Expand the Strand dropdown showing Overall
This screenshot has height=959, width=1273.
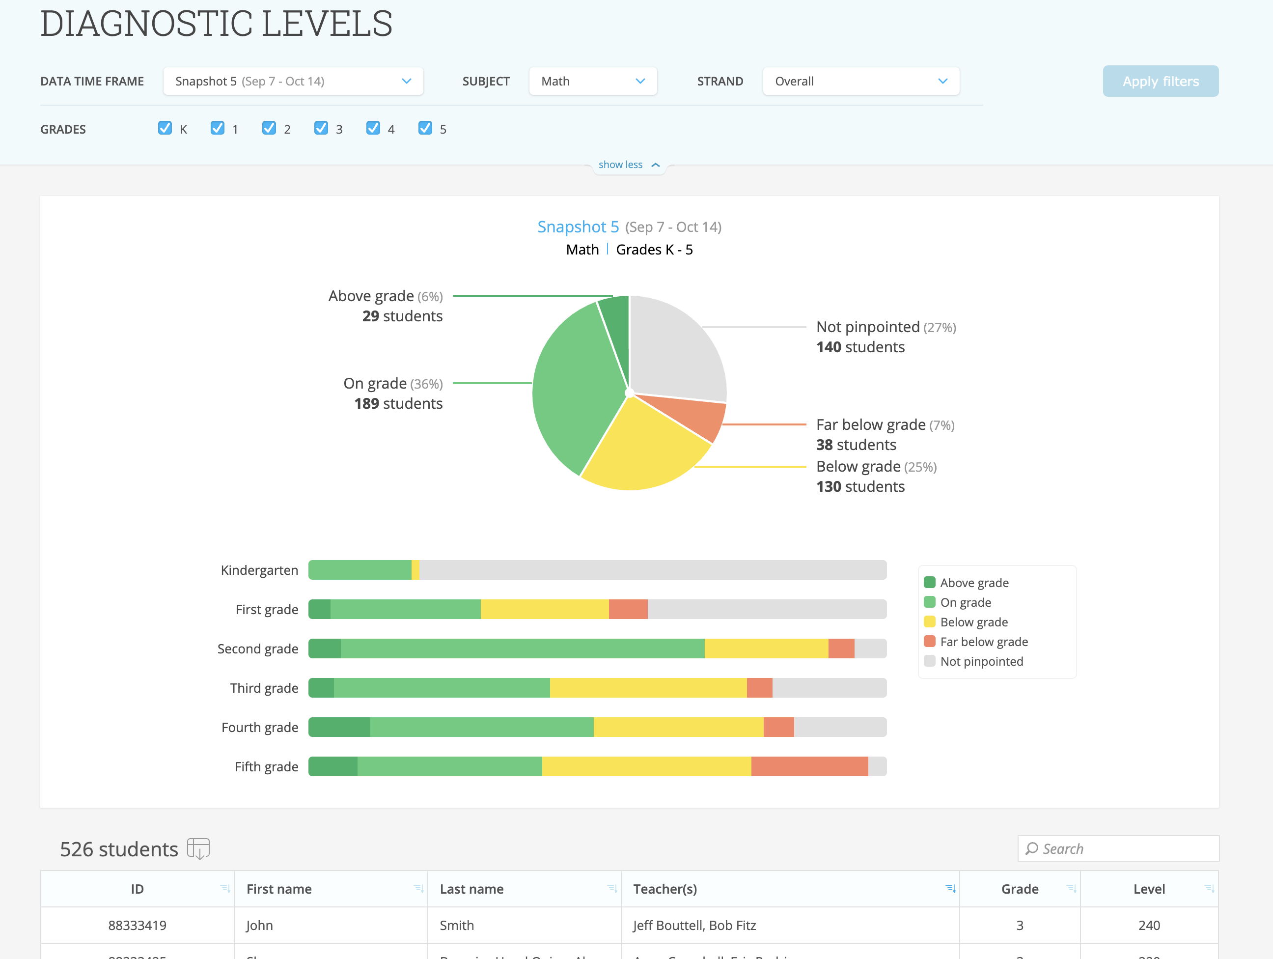click(860, 81)
